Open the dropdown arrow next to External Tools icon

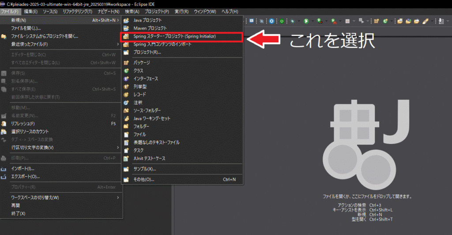pyautogui.click(x=340, y=21)
